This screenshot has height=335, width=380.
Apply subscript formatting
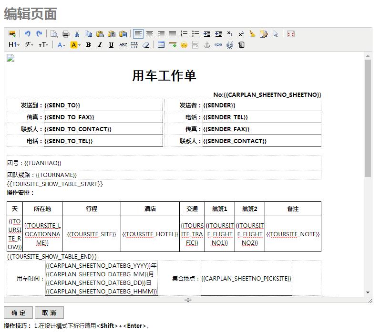point(230,34)
